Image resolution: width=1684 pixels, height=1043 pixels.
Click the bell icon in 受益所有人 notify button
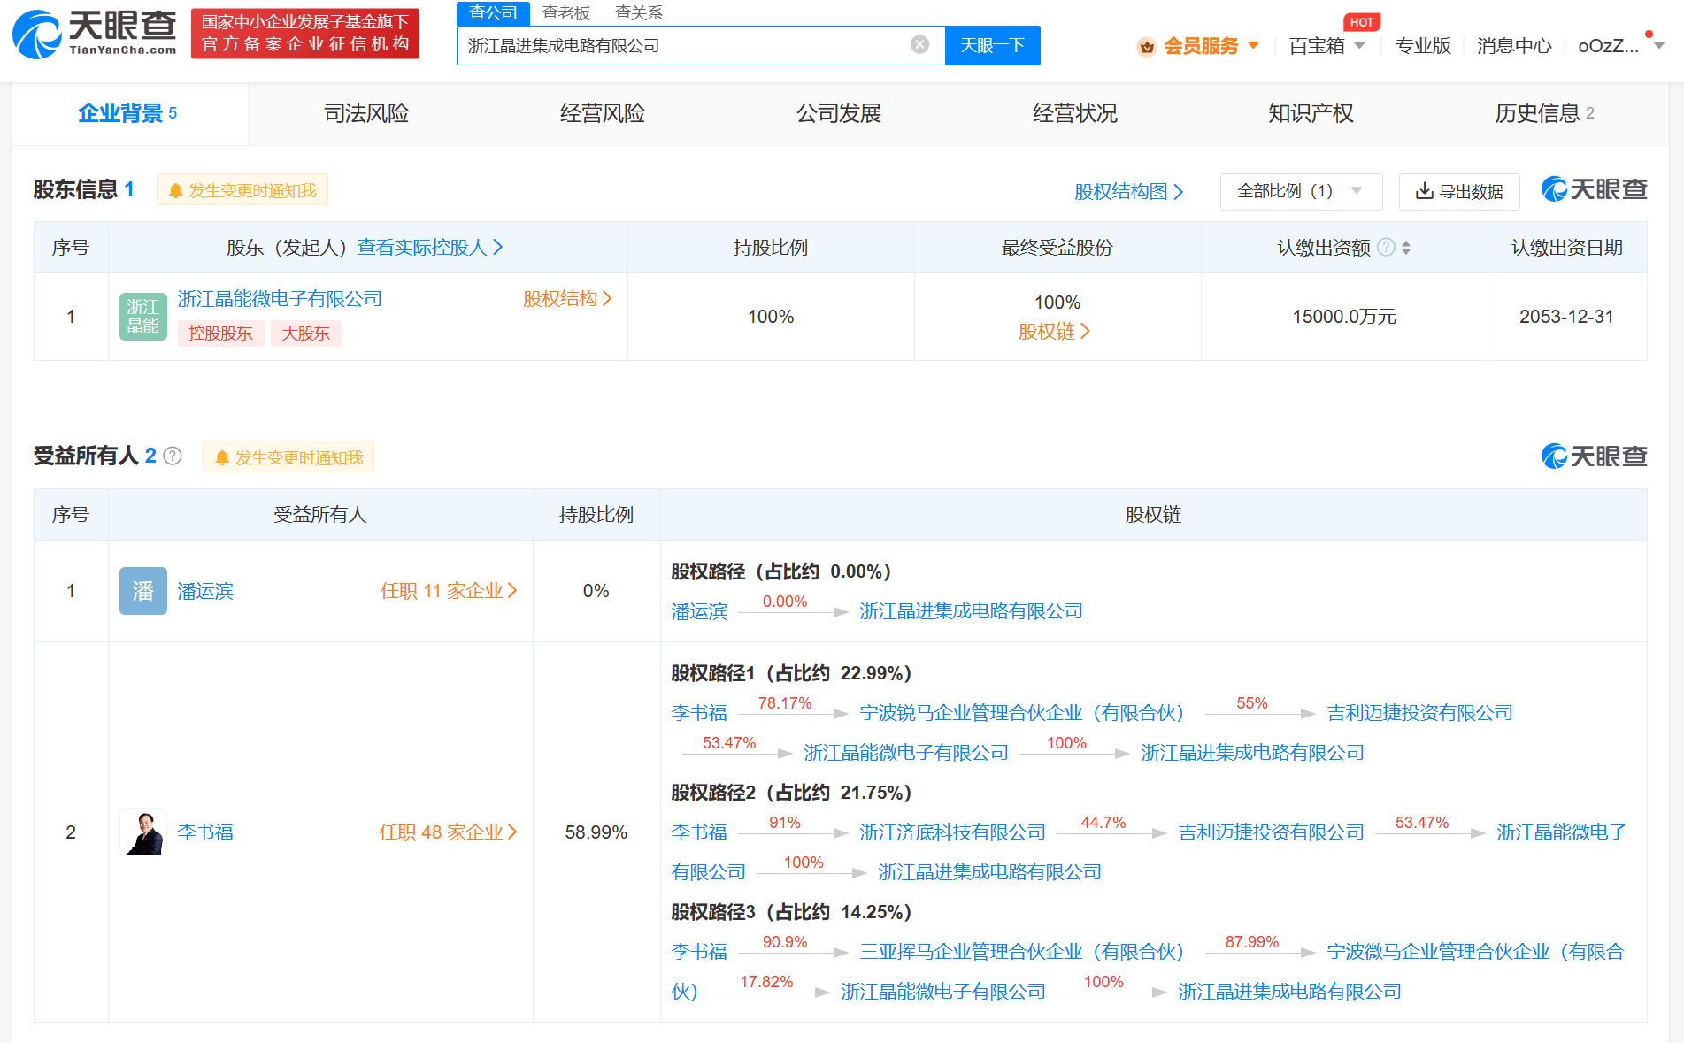221,457
